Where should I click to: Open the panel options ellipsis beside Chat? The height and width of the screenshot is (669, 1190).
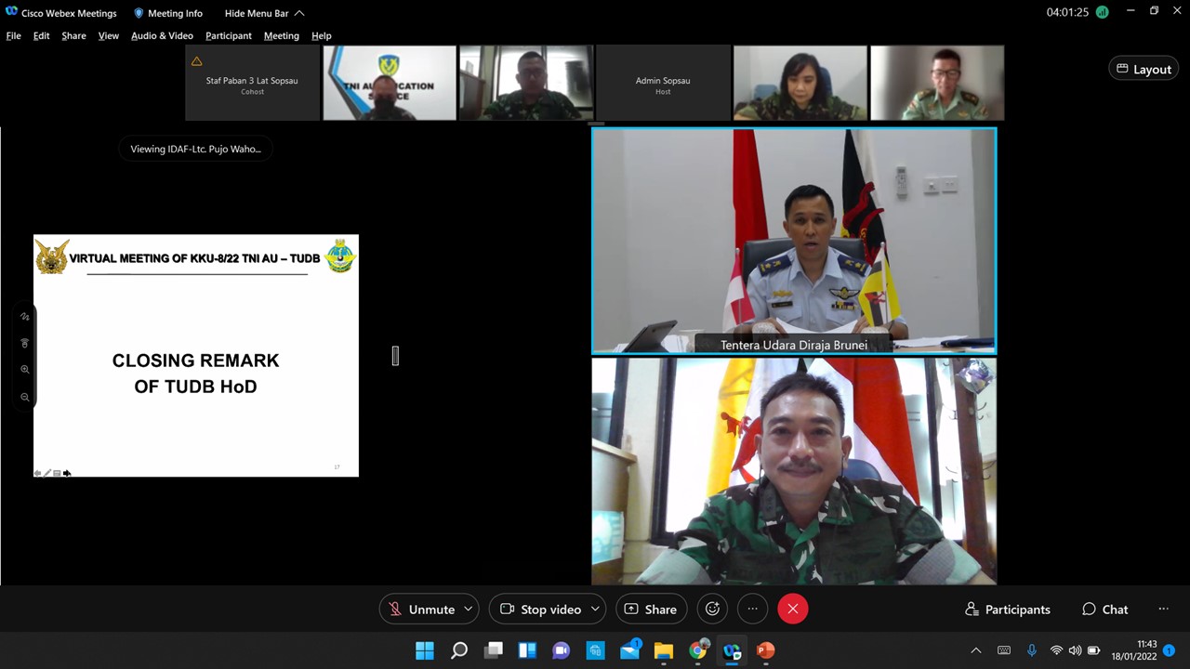coord(1163,610)
